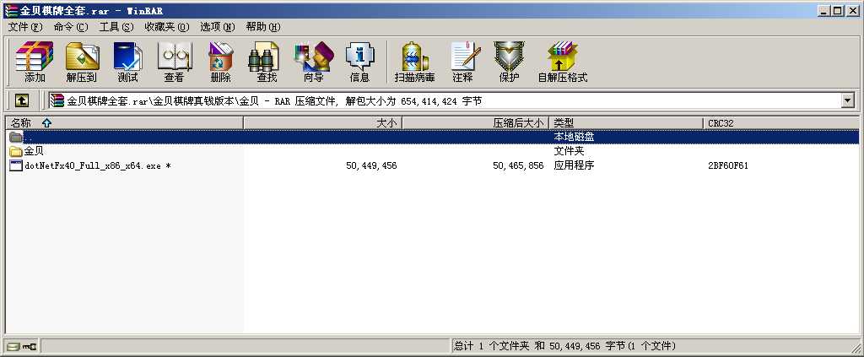Minimize the WinRAR window
This screenshot has width=864, height=357.
pos(823,10)
